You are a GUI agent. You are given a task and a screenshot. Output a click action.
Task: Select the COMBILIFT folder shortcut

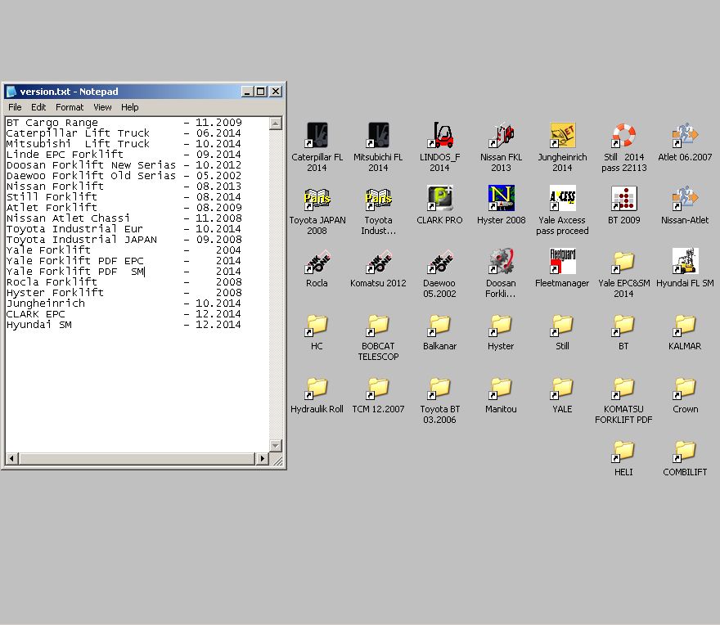tap(685, 451)
